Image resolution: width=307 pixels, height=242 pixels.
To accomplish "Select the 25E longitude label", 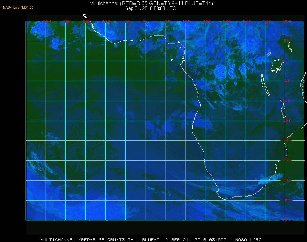I will point(247,21).
